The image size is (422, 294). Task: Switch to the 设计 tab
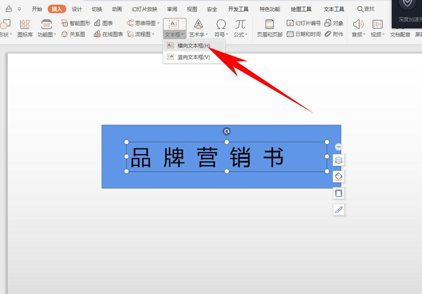coord(77,9)
